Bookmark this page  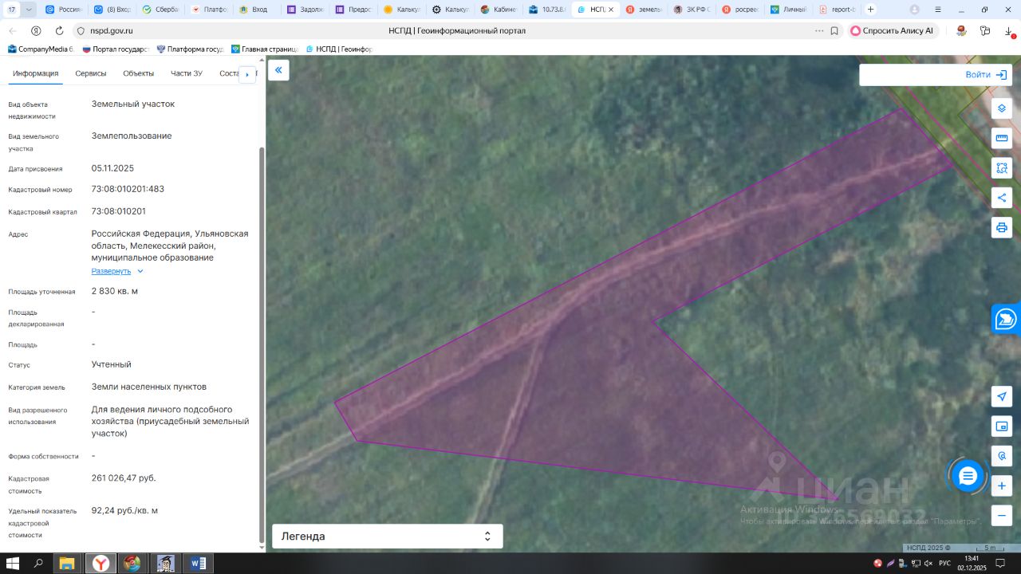pyautogui.click(x=834, y=30)
